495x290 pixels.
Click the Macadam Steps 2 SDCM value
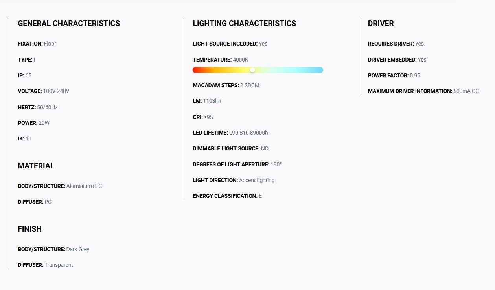coord(250,85)
